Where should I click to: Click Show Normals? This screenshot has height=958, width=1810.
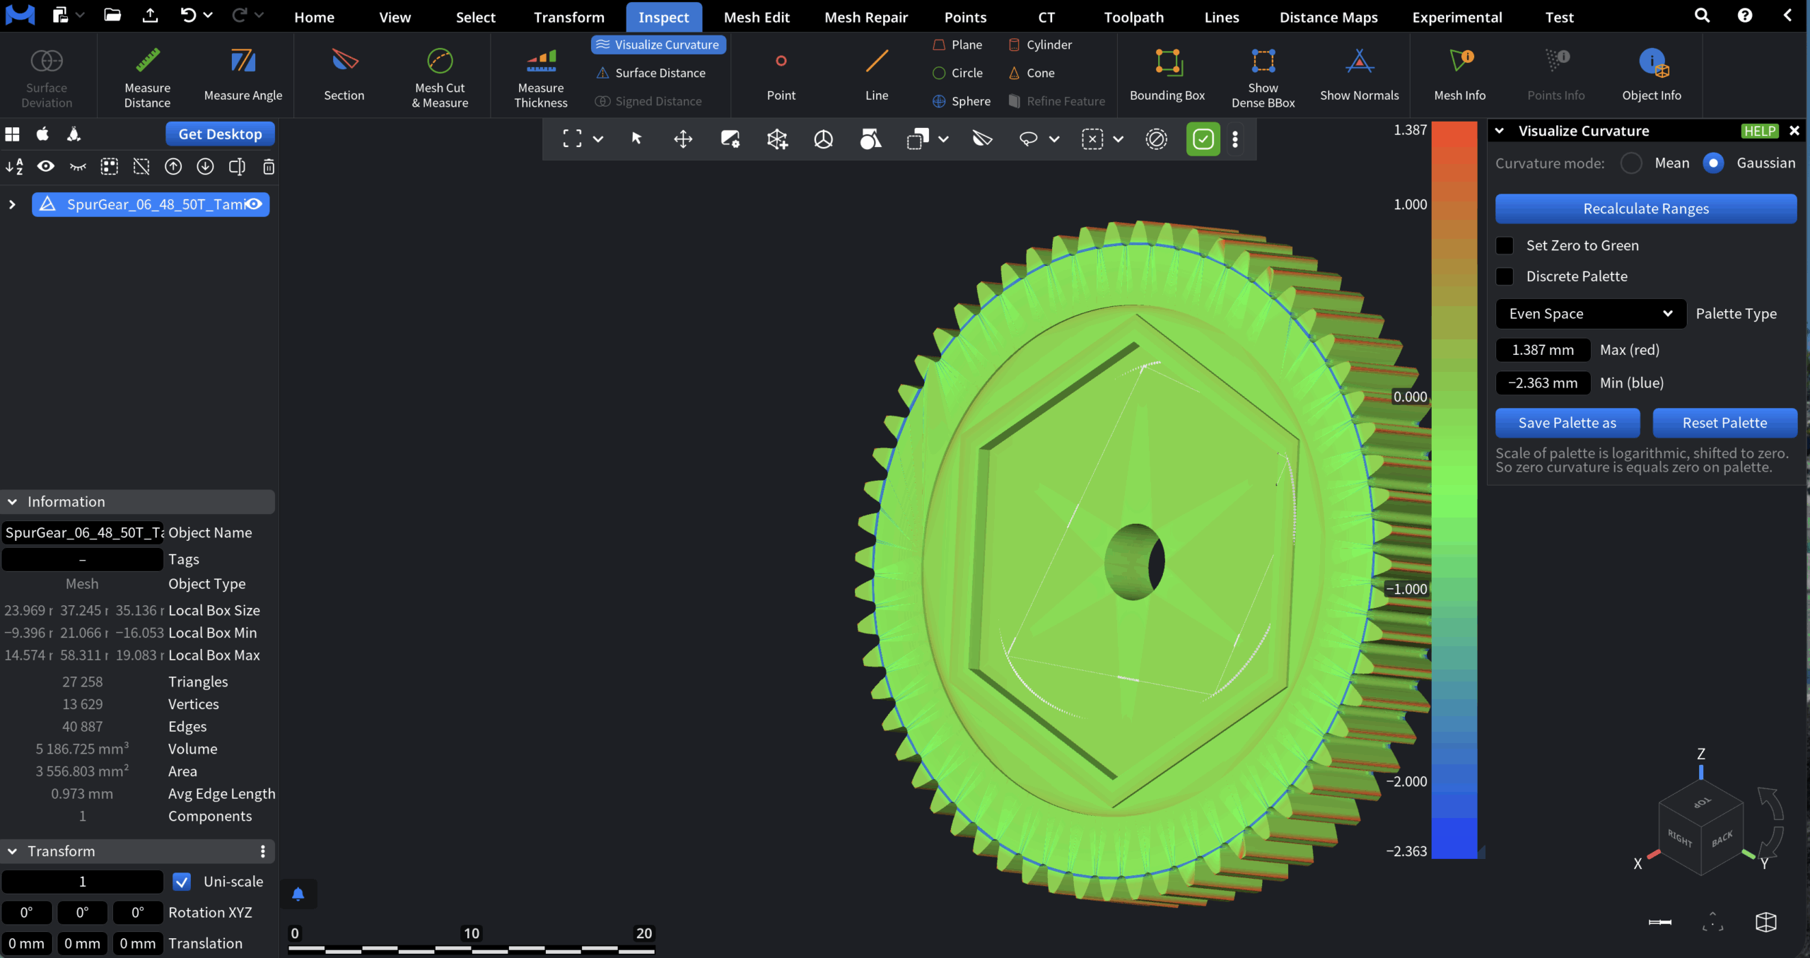coord(1360,76)
